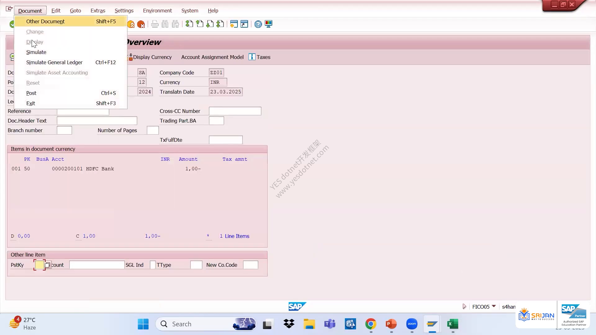Click the Taxes info icon
Screen dimensions: 596x335
pyautogui.click(x=252, y=57)
